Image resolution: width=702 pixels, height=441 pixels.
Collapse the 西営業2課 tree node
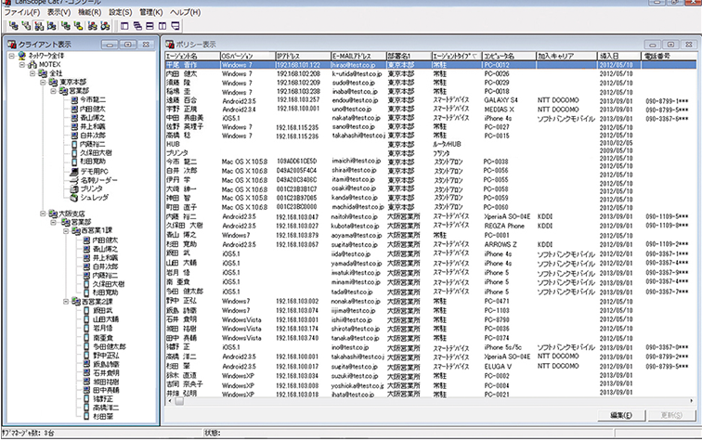pos(66,302)
